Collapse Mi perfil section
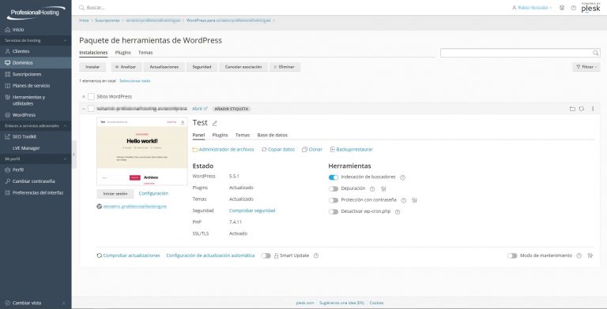This screenshot has width=607, height=309. [65, 158]
